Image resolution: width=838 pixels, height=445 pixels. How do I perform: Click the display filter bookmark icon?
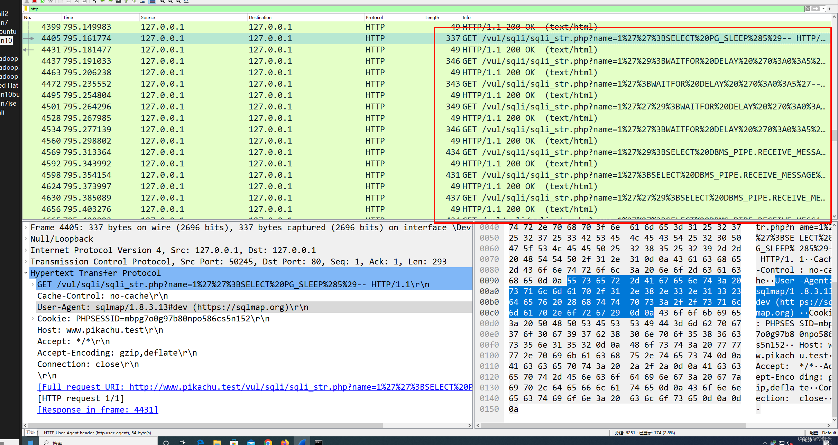26,9
